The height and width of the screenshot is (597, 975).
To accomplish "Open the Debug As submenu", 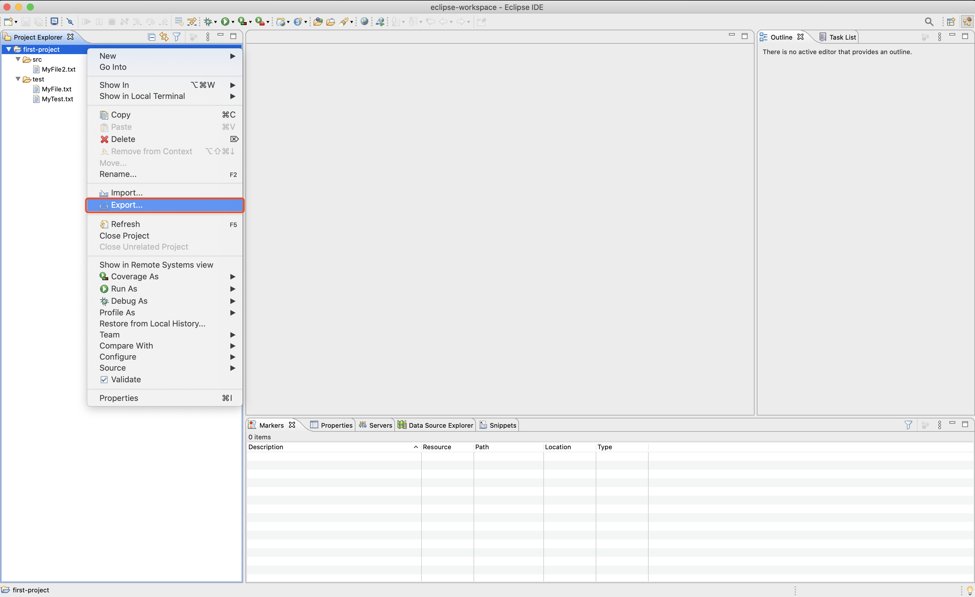I will (x=165, y=301).
